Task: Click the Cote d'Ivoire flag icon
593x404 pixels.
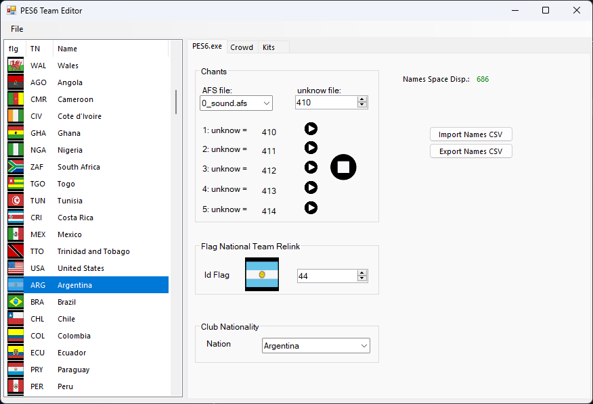Action: (x=16, y=116)
